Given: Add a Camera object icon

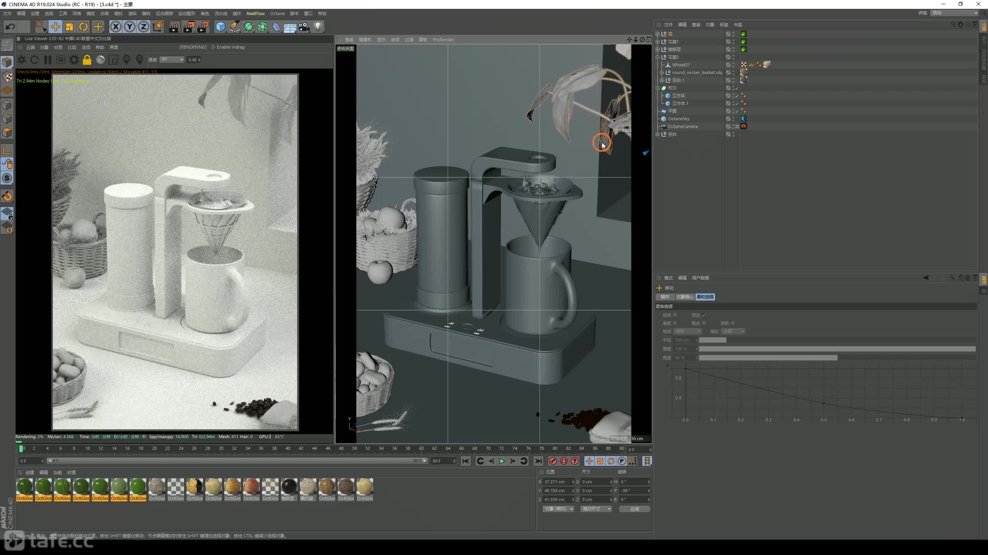Looking at the screenshot, I should tap(304, 27).
